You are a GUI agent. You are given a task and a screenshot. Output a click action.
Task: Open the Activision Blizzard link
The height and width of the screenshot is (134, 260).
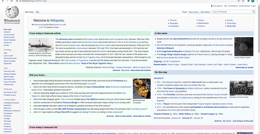(x=165, y=48)
